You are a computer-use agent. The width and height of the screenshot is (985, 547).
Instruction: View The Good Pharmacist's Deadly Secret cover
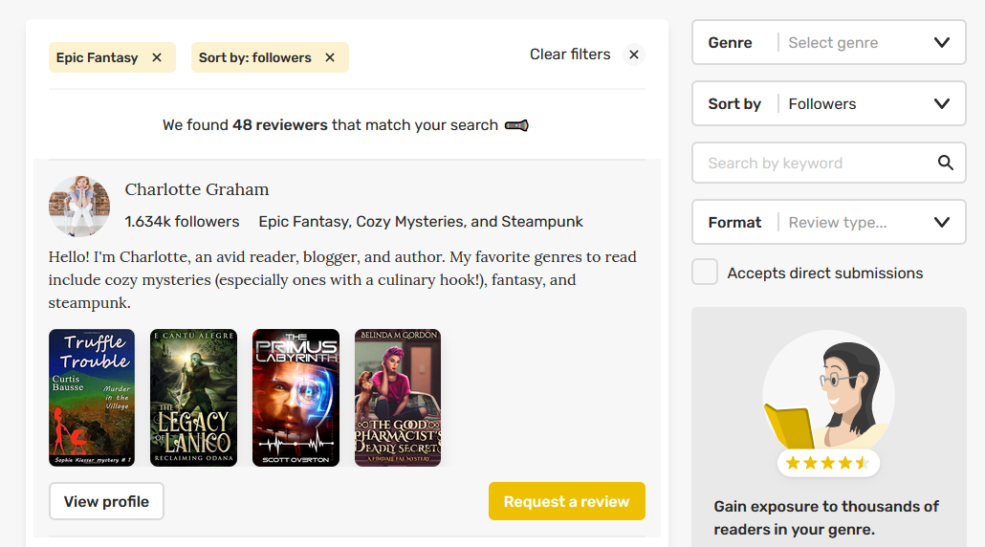tap(398, 398)
